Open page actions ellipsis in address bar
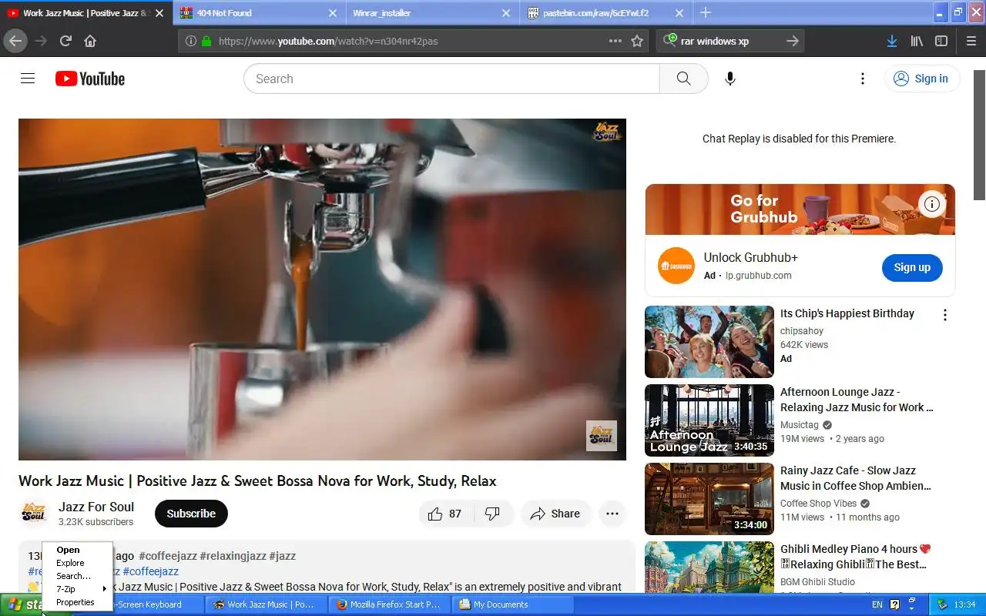The height and width of the screenshot is (616, 986). coord(615,41)
